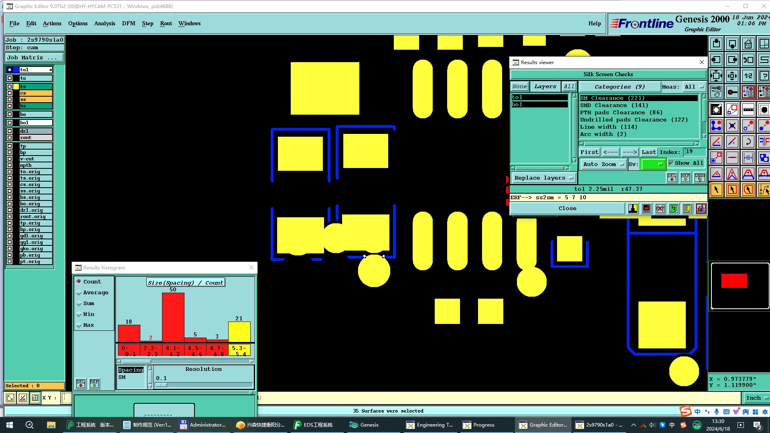Image resolution: width=770 pixels, height=433 pixels.
Task: Open the Sv green severity dropdown
Action: (x=653, y=164)
